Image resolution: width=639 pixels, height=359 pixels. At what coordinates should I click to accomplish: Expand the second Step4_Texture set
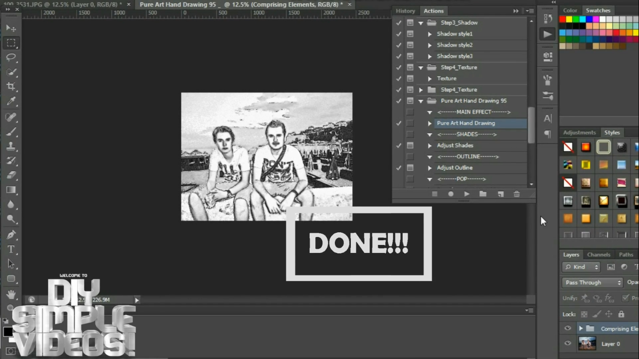coord(421,90)
